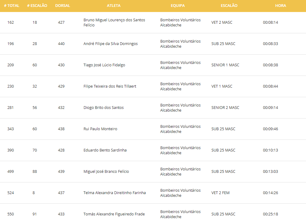Image resolution: width=306 pixels, height=222 pixels.
Task: Open Telma Alexandra Direitinho Farinha's result
Action: (114, 193)
